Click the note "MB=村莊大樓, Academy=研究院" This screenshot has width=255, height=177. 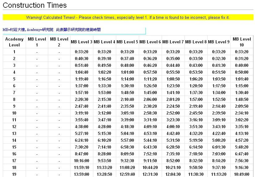28,30
